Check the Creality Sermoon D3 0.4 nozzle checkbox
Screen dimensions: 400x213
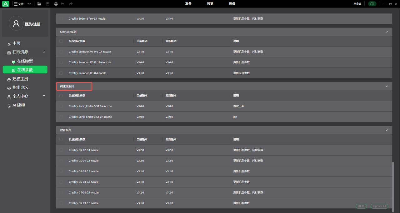point(61,73)
